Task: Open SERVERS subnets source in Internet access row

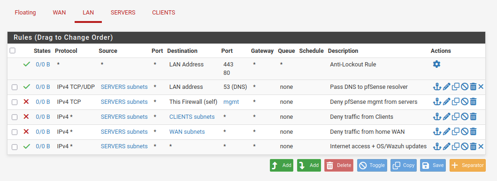Action: tap(124, 146)
